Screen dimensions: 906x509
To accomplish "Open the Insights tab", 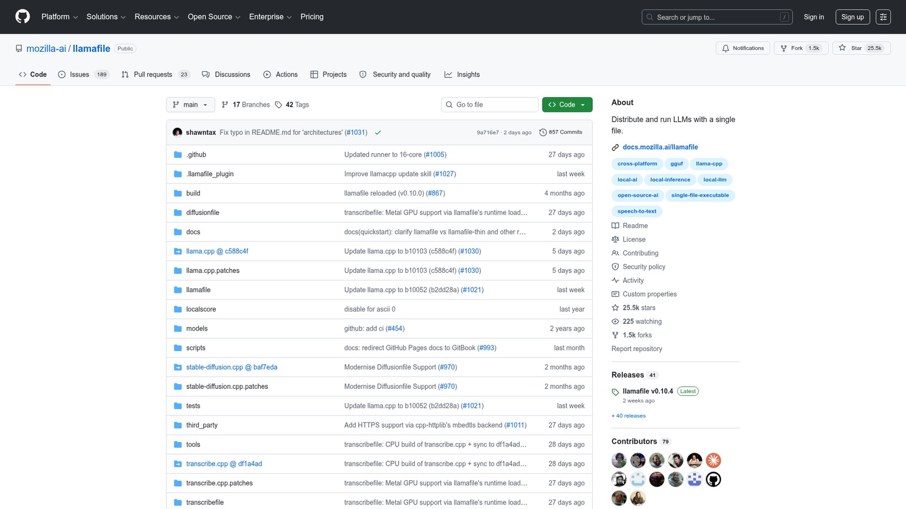I will 462,75.
